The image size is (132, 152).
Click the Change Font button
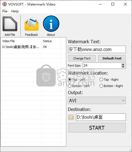point(82,58)
